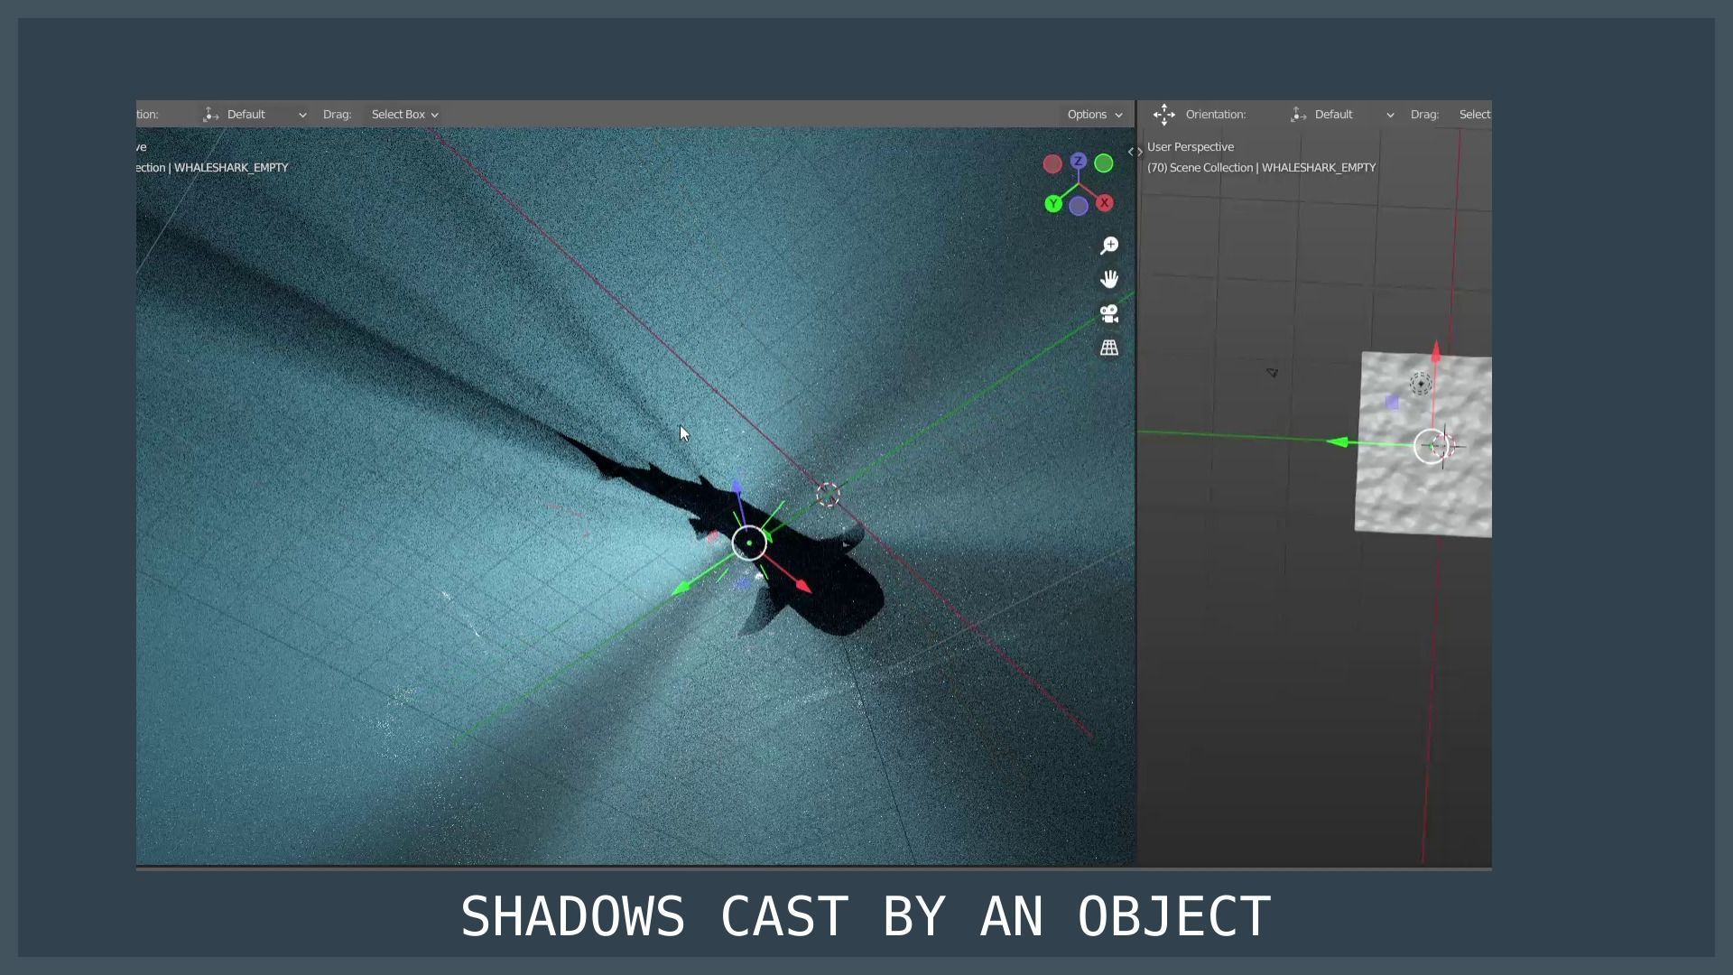1733x975 pixels.
Task: Click the negative Y green gizmo circle
Action: point(1103,163)
